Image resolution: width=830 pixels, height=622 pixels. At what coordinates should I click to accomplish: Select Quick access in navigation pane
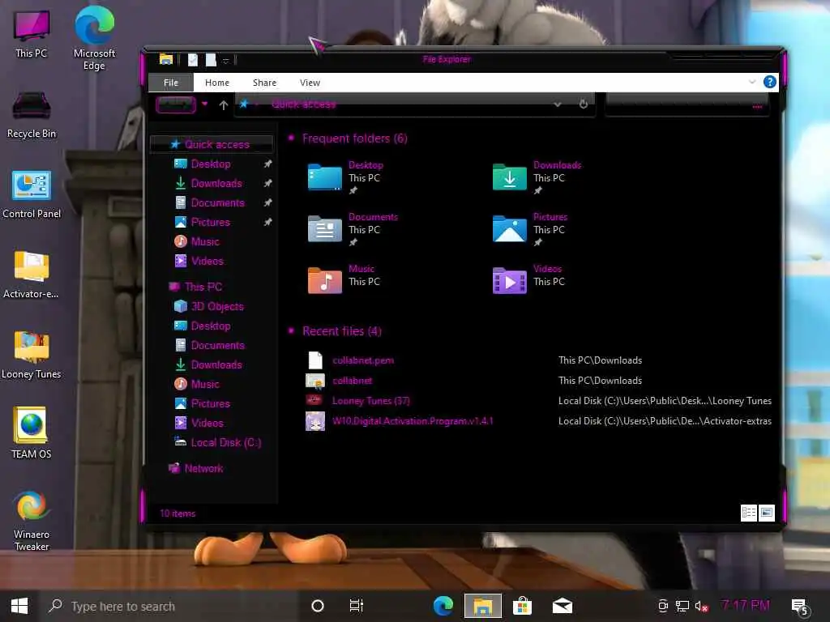pyautogui.click(x=212, y=144)
